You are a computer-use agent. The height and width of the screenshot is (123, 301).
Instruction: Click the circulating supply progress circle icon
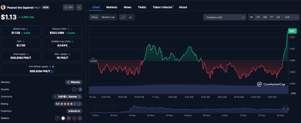point(52,71)
